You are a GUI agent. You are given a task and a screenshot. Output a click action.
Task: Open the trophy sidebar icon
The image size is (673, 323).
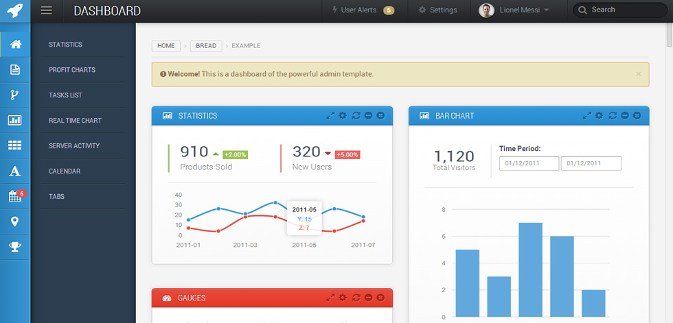point(15,247)
